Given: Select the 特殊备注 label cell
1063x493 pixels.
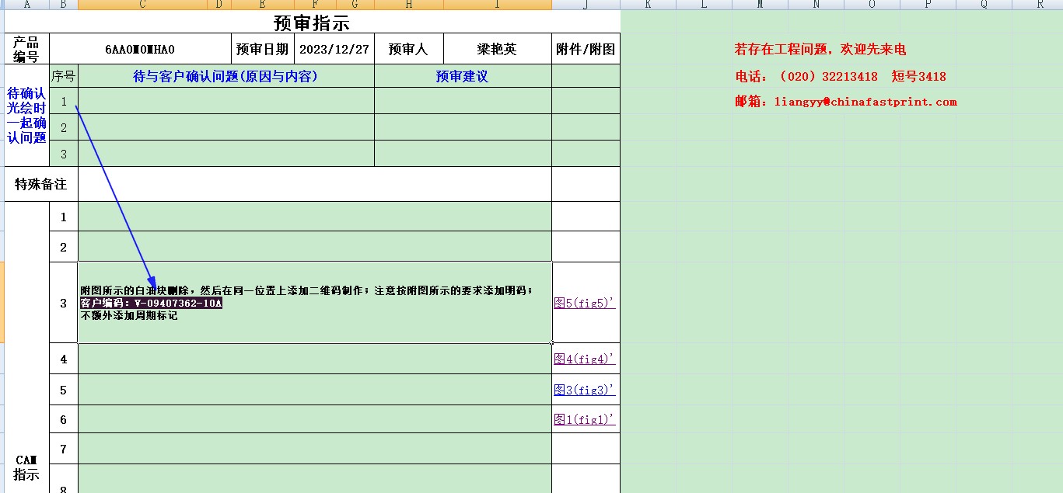Looking at the screenshot, I should (x=41, y=184).
